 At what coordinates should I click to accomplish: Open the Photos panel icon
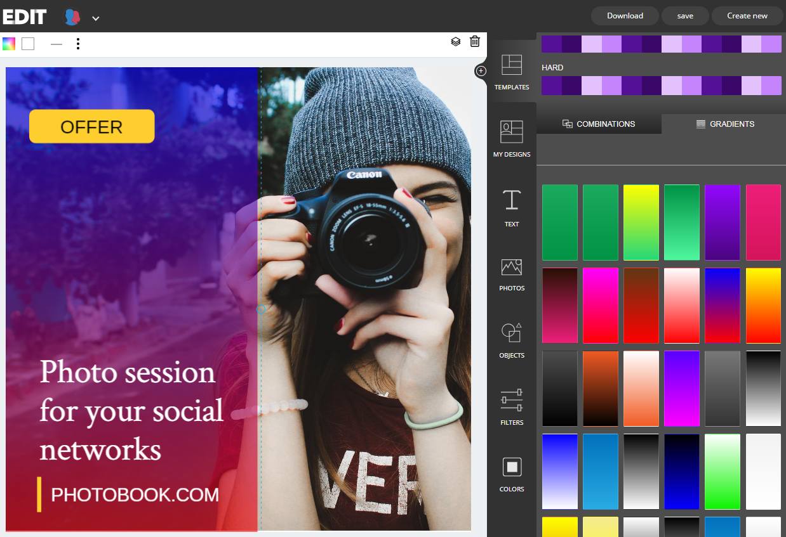[x=511, y=267]
